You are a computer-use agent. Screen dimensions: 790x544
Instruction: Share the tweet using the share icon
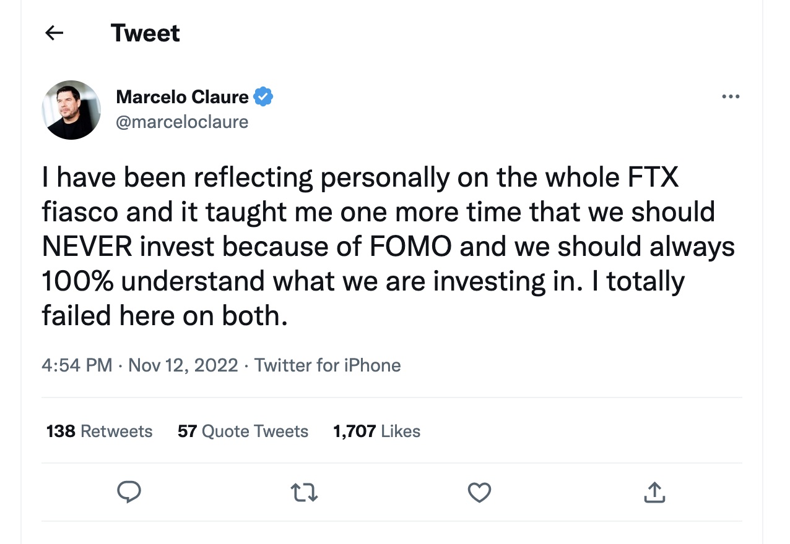654,492
